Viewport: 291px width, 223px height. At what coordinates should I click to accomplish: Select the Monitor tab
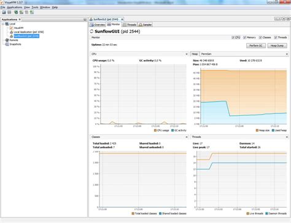(x=114, y=25)
